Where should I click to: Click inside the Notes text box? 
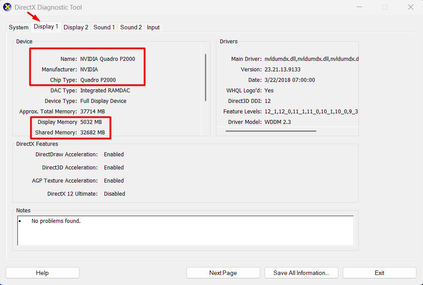(x=185, y=231)
